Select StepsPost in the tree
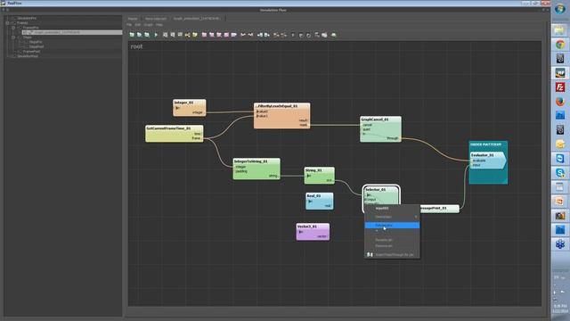Viewport: 570px width, 321px height. pyautogui.click(x=37, y=46)
